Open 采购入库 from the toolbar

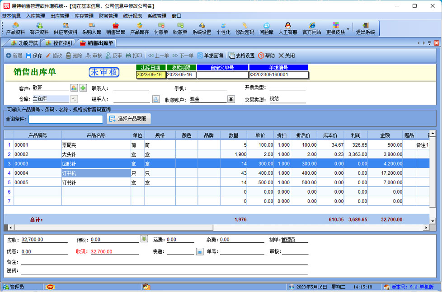point(92,28)
